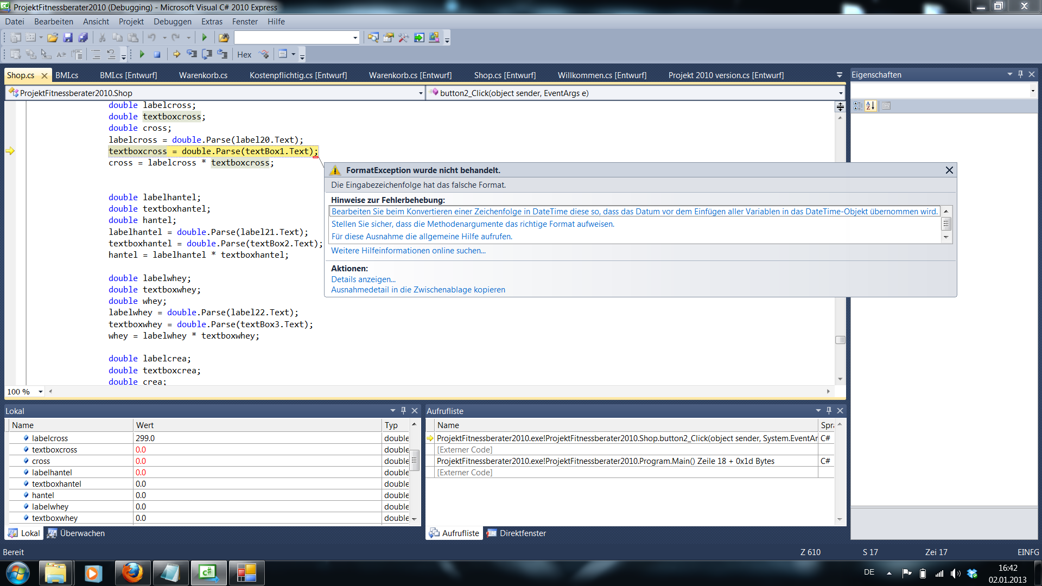The image size is (1042, 586).
Task: Open Firefox from the taskbar
Action: tap(132, 573)
